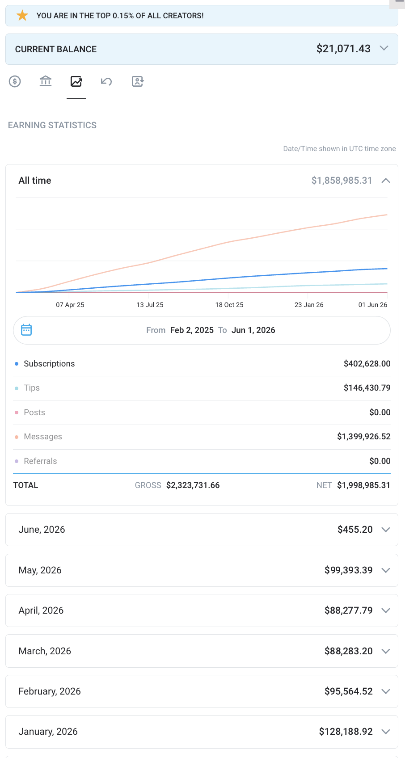Viewport: 405px width, 758px height.
Task: Click the calendar icon in date range
Action: click(27, 330)
